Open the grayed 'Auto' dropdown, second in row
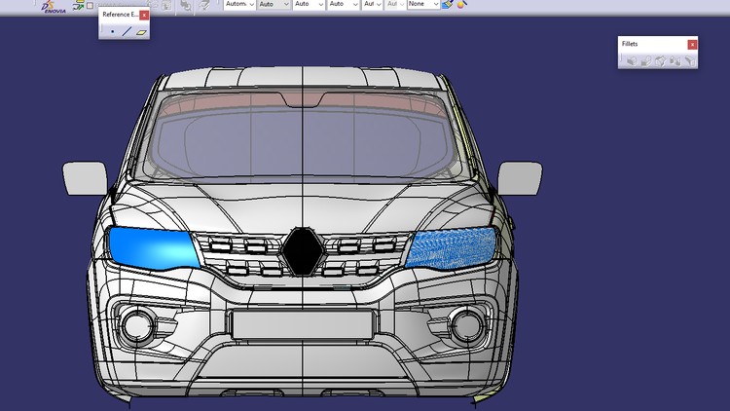 (274, 4)
